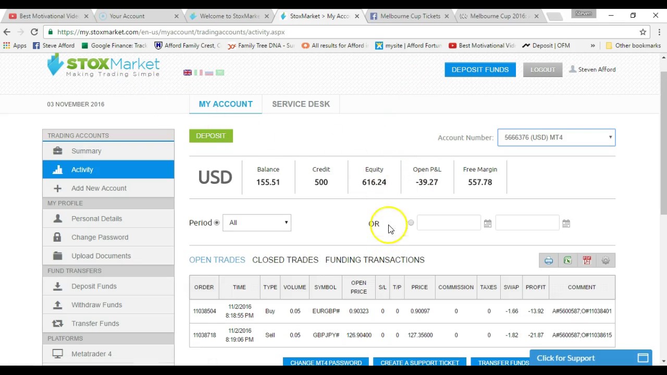Screen dimensions: 667x375
Task: Click CREATE A SUPPORT TICKET button
Action: [x=419, y=362]
